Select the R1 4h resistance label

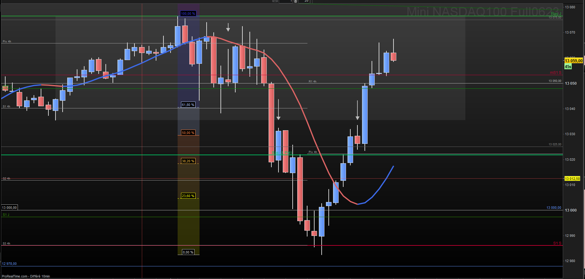point(312,82)
